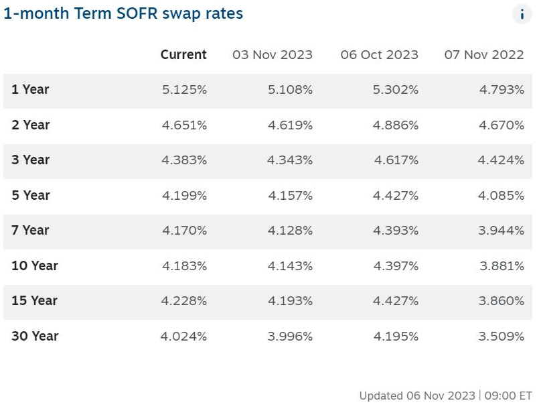Click the 15 Year row label
539x413 pixels.
click(x=33, y=301)
